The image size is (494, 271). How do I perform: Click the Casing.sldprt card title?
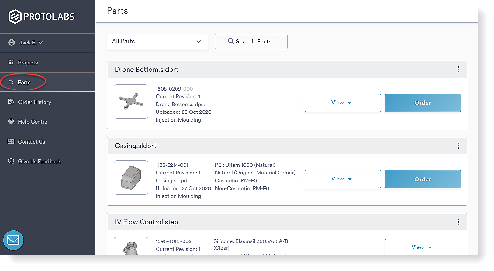136,146
